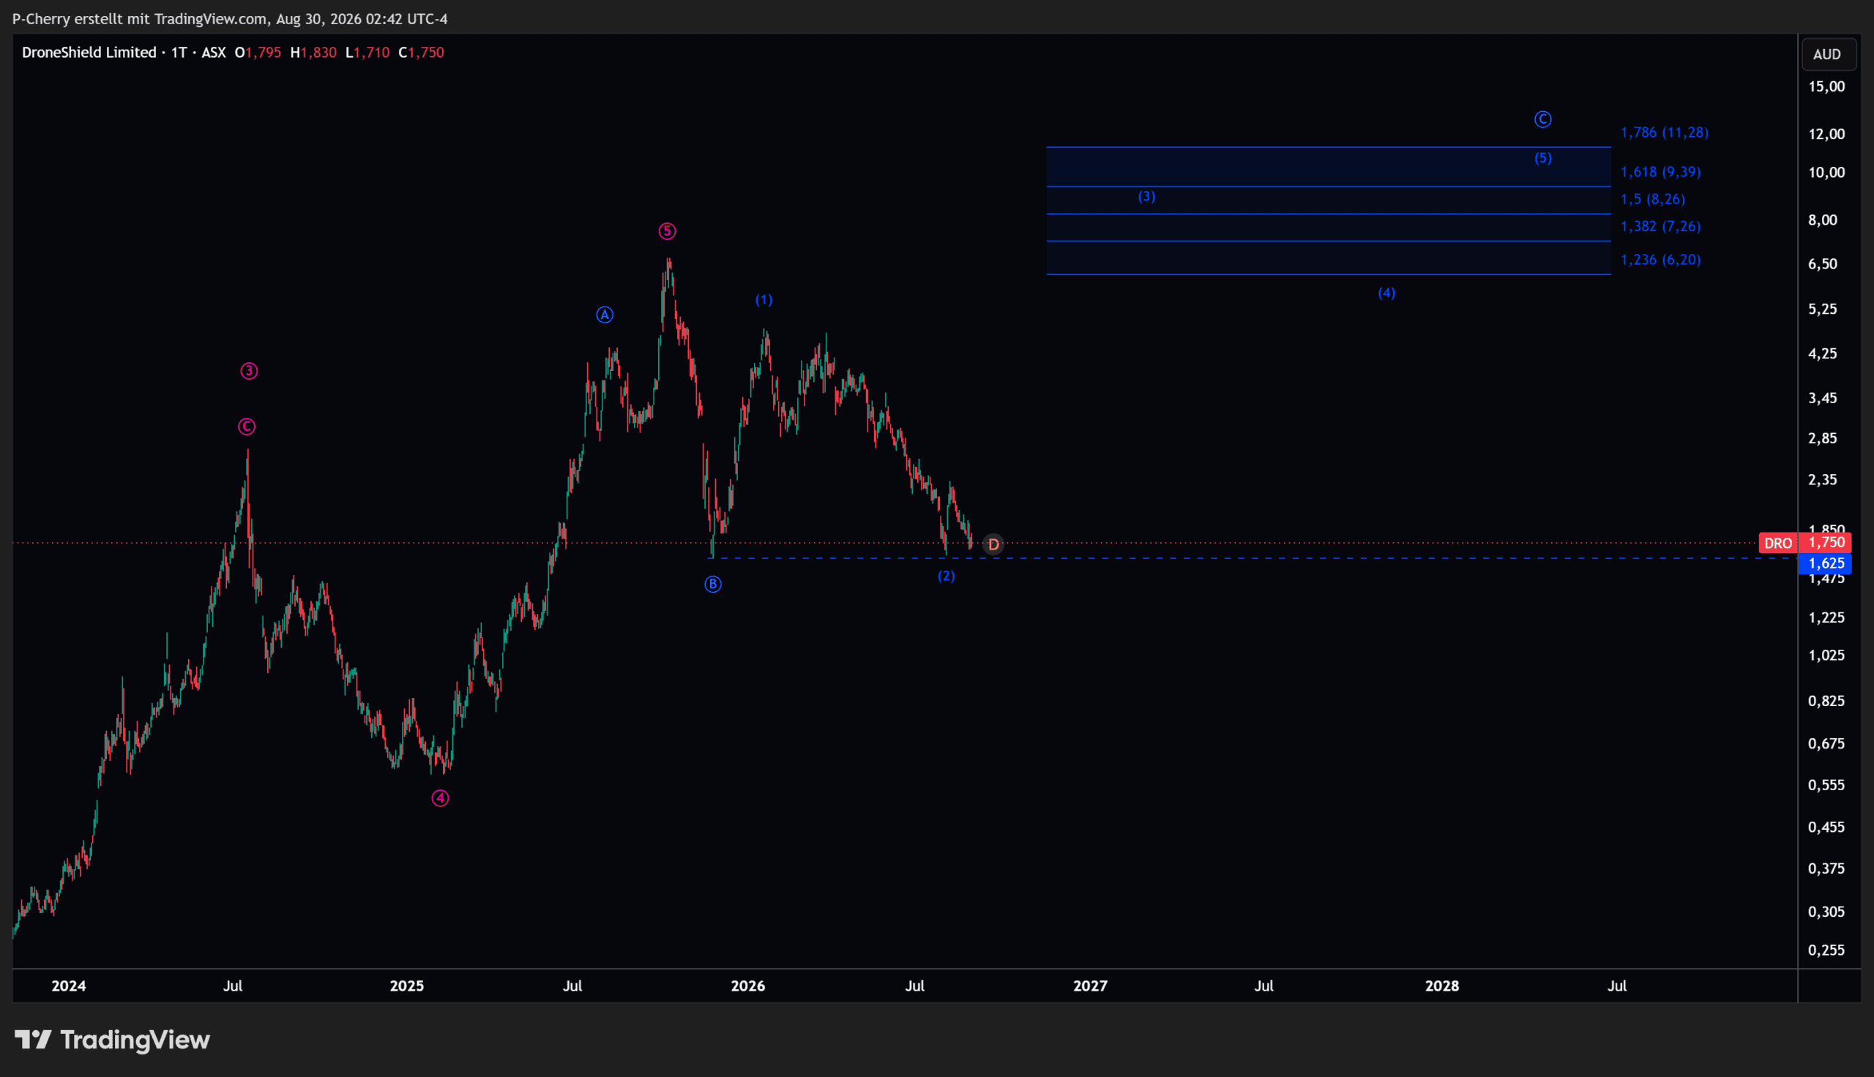
Task: Click the low value L1,710
Action: tap(367, 53)
